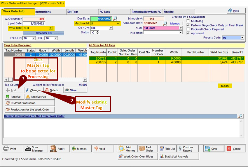Toggle Rockwell Check Required checkbox

[188, 29]
